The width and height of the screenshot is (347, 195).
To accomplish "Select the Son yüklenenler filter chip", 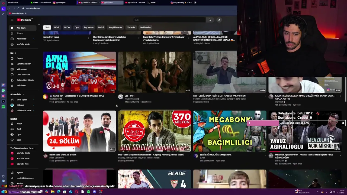I will click(x=115, y=27).
